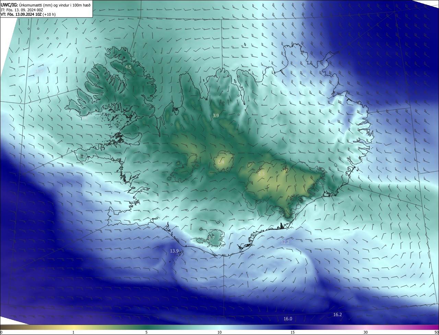This screenshot has height=335, width=439.
Task: Click the 3.7 value on the southern glacier
Action: pyautogui.click(x=211, y=238)
